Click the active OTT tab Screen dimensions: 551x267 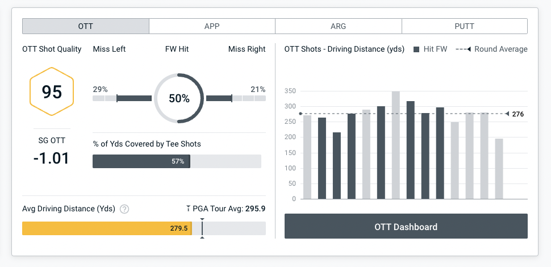[86, 26]
